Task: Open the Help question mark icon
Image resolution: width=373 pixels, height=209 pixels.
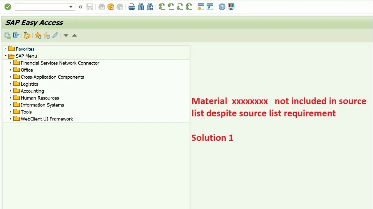Action: [222, 7]
